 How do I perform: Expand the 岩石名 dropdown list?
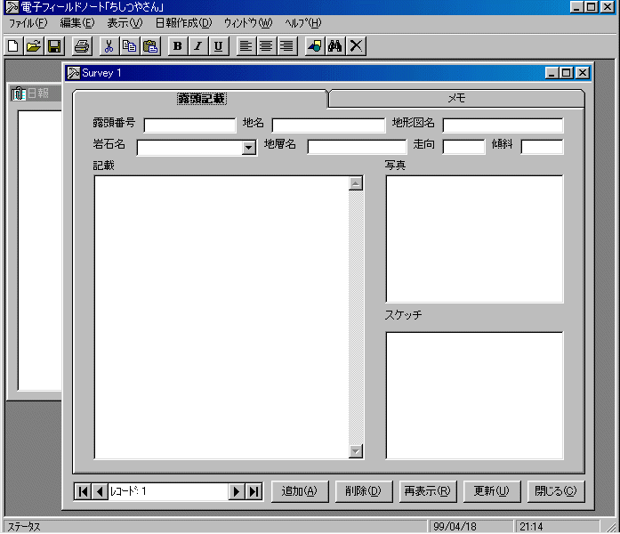click(x=249, y=148)
